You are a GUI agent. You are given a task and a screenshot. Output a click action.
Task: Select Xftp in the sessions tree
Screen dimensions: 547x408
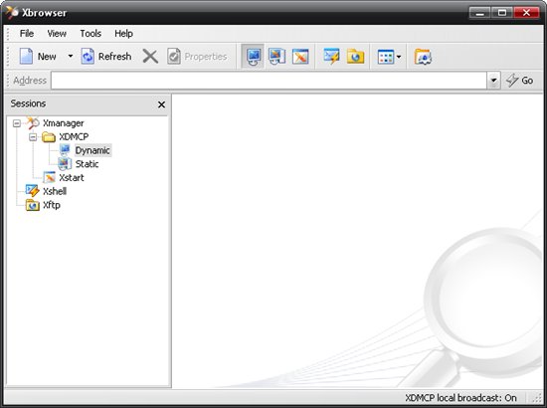[x=52, y=205]
